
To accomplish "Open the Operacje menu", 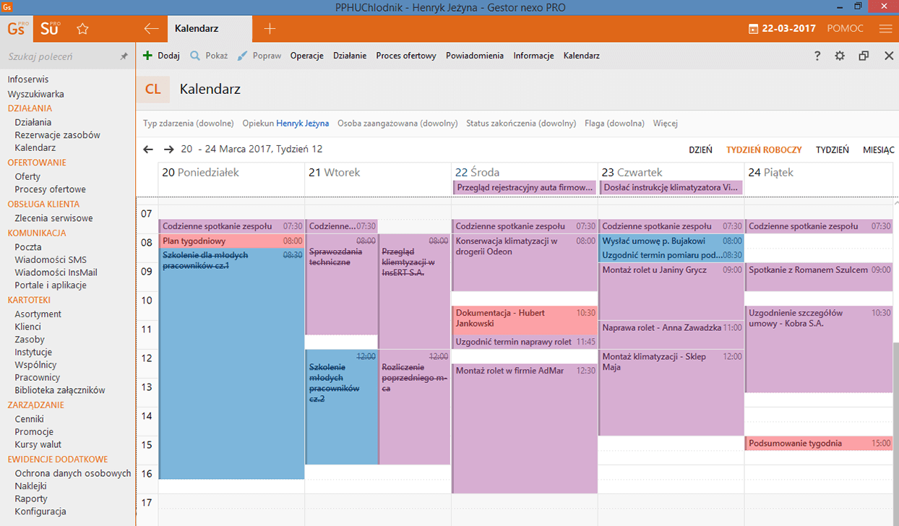I will click(306, 56).
